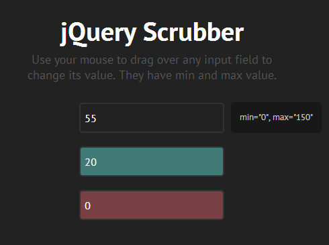This screenshot has width=329, height=245.
Task: Click the instruction line starting "Use your mouse"
Action: tap(152, 60)
